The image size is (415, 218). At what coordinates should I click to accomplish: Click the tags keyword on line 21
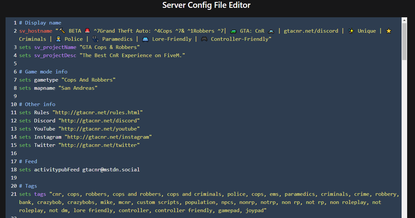(40, 194)
